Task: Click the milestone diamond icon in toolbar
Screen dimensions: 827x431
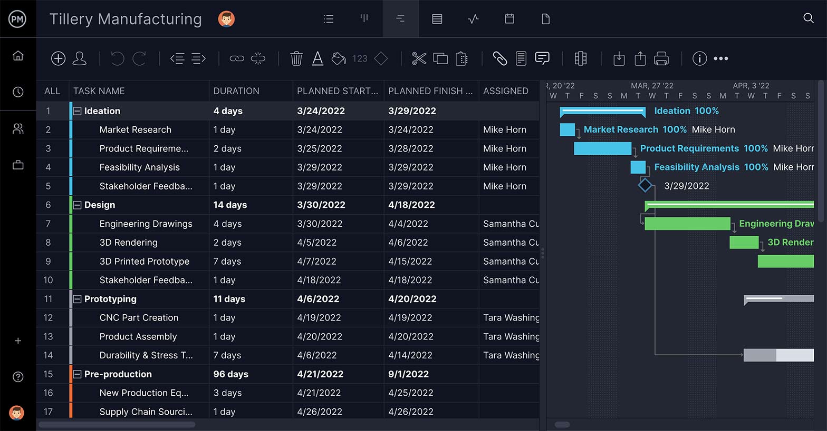Action: coord(381,58)
